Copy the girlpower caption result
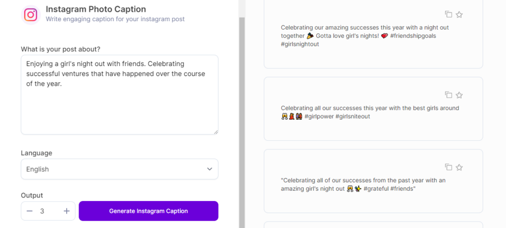The image size is (506, 228). (448, 95)
